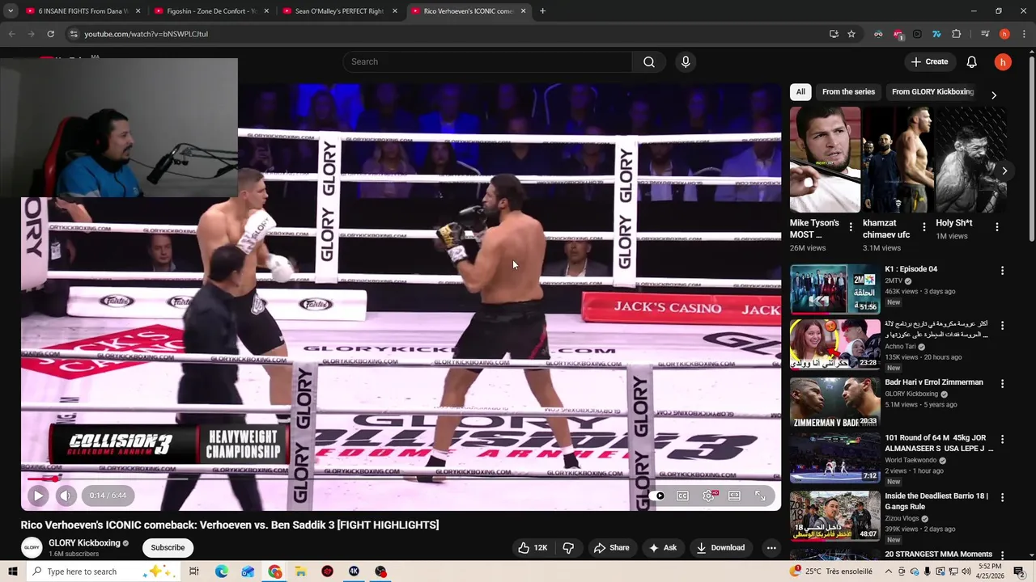The image size is (1036, 582).
Task: Open the Chrome three-dot menu
Action: (x=1024, y=34)
